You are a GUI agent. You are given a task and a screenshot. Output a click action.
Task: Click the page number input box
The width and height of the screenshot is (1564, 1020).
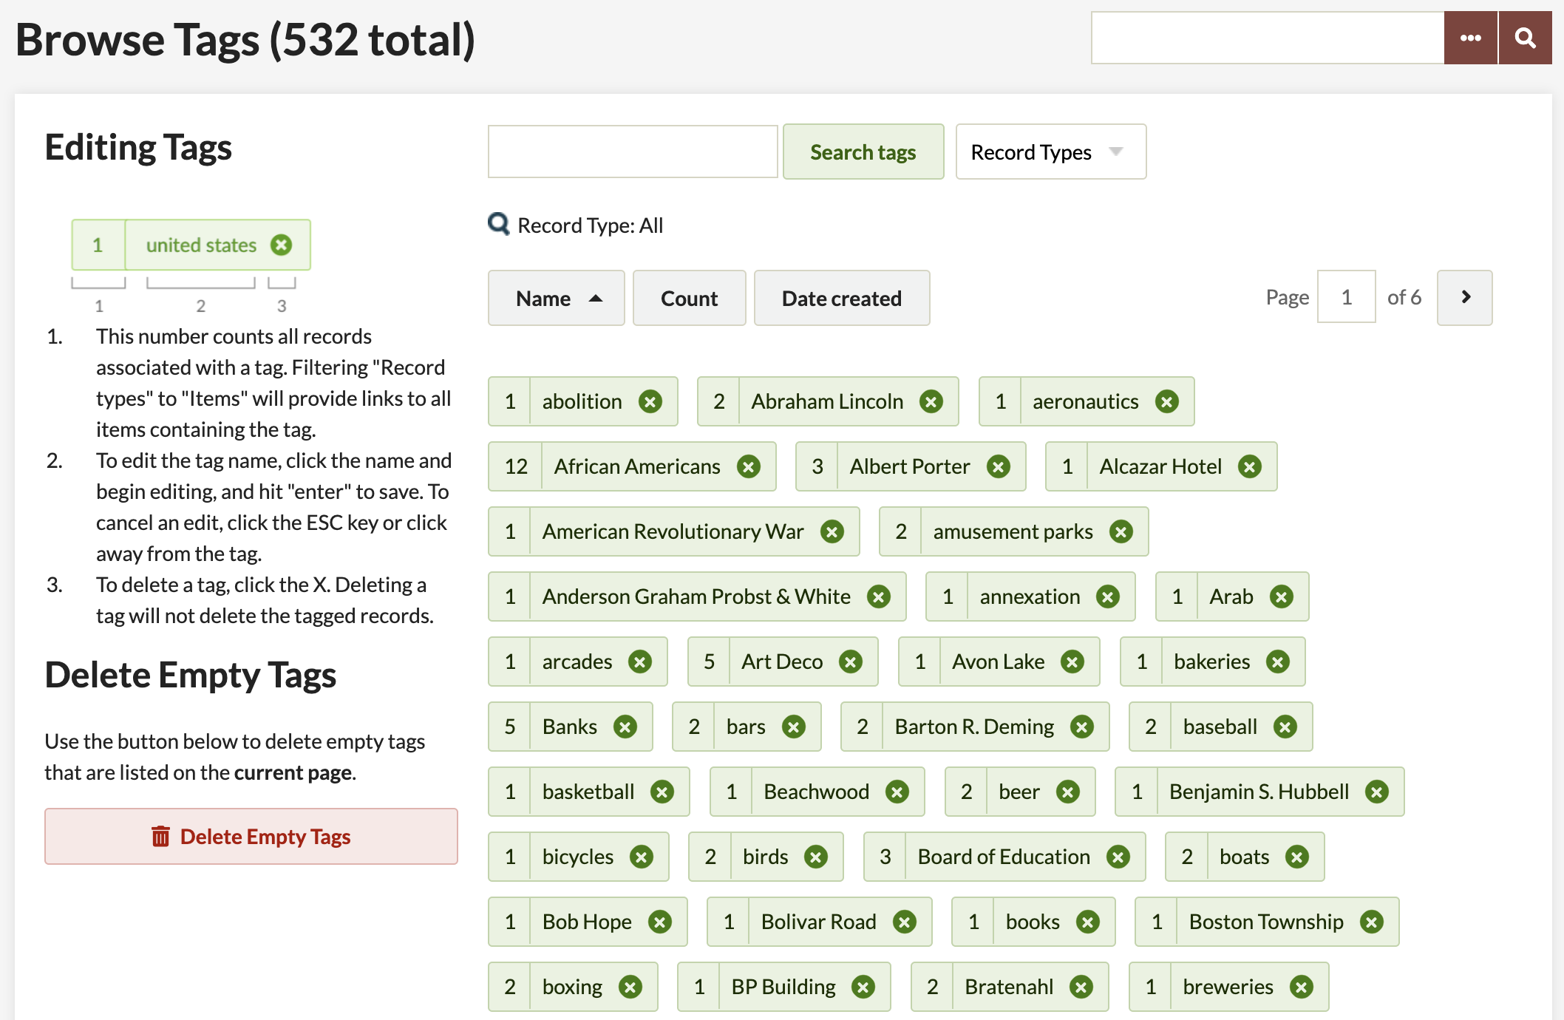(x=1347, y=297)
